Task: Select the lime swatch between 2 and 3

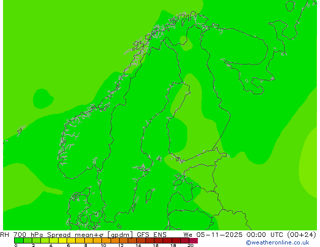Action: [36, 240]
